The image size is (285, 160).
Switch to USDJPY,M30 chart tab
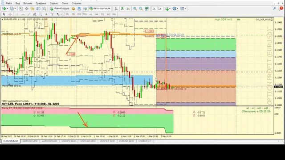click(69, 141)
